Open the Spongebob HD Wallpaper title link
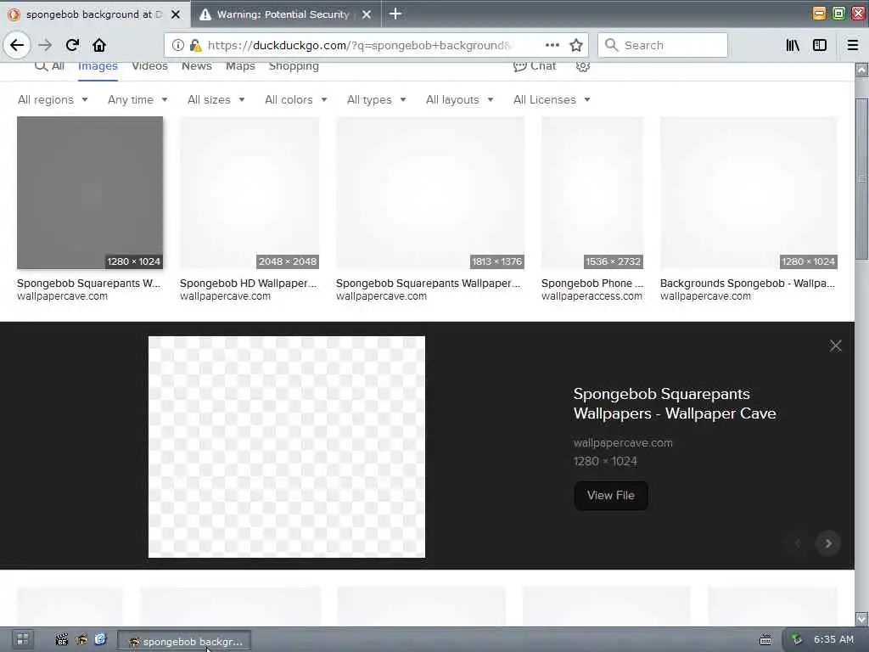 [x=249, y=284]
